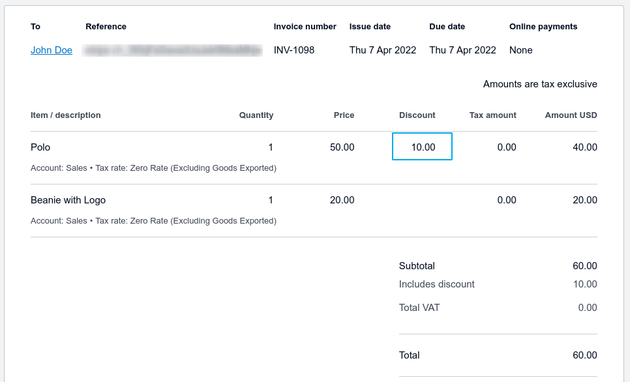The width and height of the screenshot is (630, 382).
Task: Click the due date value
Action: [462, 50]
